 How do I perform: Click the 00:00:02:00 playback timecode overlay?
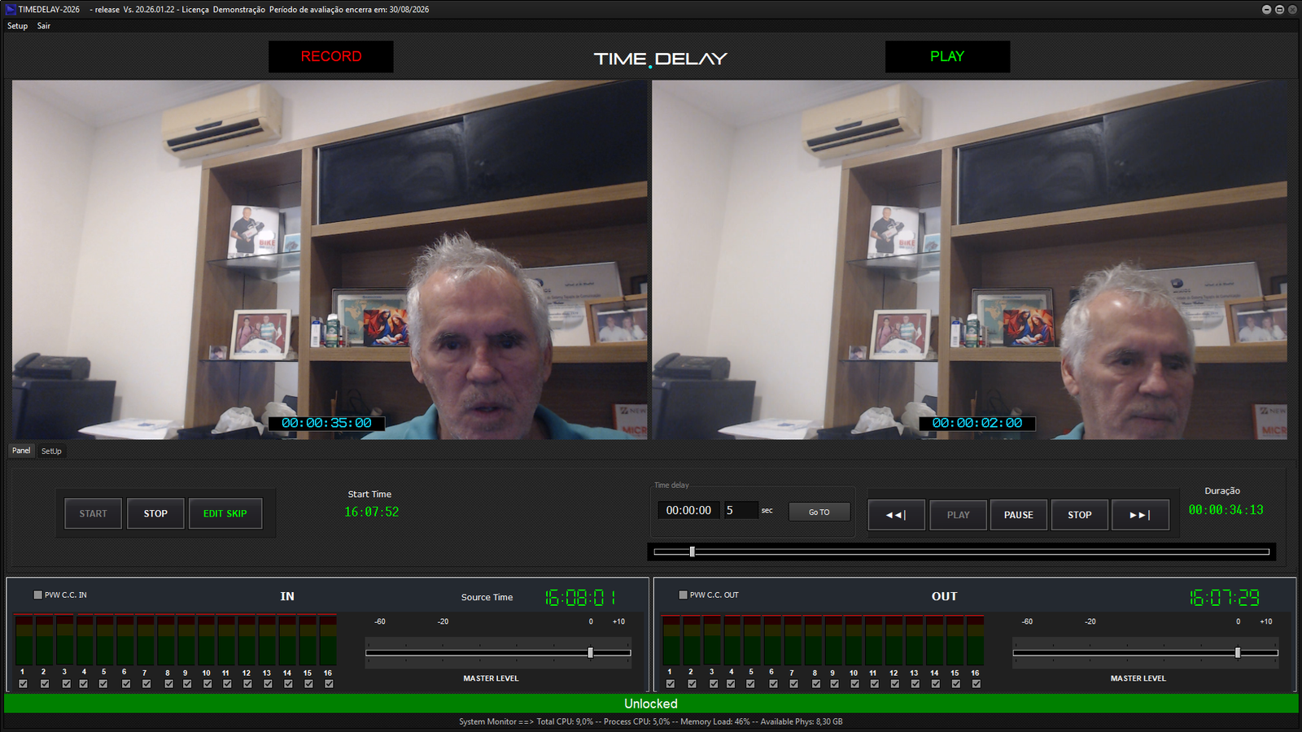click(x=977, y=423)
